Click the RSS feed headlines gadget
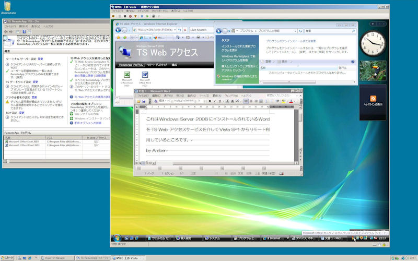The image size is (418, 261). [x=373, y=102]
